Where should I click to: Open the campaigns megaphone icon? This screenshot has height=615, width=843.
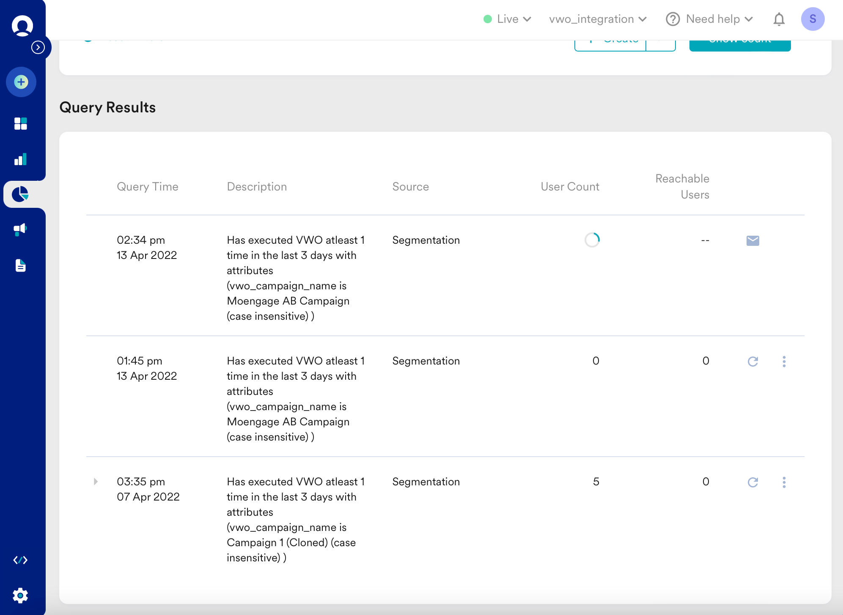(20, 229)
